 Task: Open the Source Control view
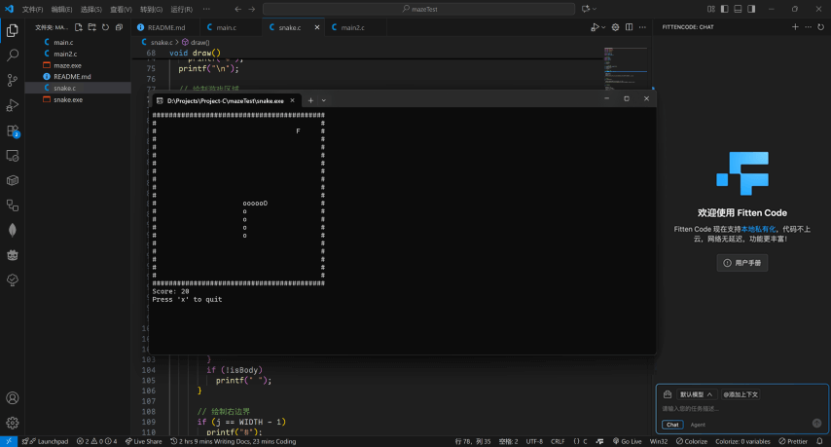tap(13, 80)
